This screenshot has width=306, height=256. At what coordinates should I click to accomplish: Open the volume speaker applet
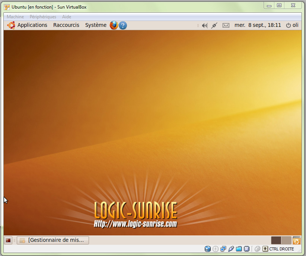[205, 25]
